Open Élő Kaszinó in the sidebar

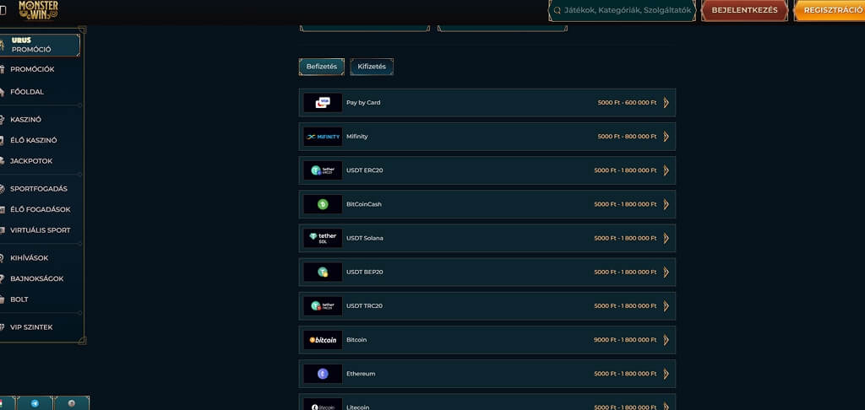[x=34, y=140]
